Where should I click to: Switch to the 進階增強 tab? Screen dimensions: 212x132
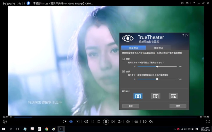coord(158,48)
